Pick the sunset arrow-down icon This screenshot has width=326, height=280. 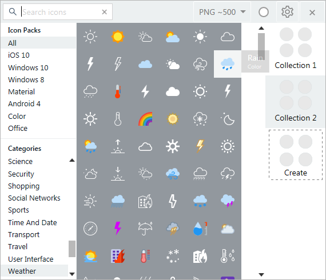tap(118, 174)
